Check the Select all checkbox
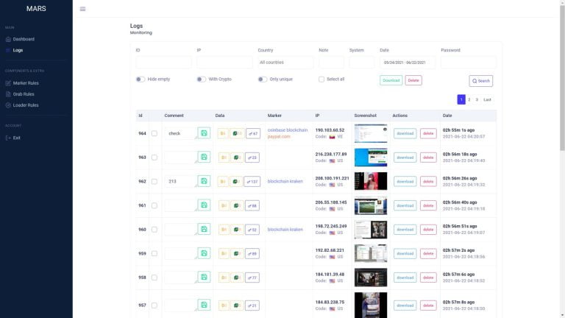This screenshot has height=318, width=565. click(x=321, y=79)
